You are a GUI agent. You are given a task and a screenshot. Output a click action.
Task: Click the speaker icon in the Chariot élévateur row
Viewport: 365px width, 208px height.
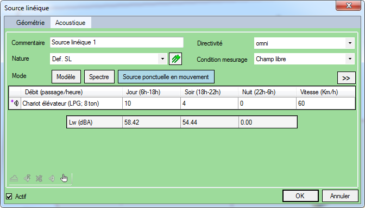[16, 103]
